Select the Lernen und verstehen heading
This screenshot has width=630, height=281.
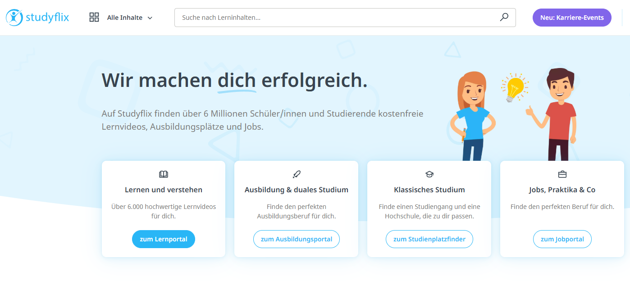(x=164, y=190)
